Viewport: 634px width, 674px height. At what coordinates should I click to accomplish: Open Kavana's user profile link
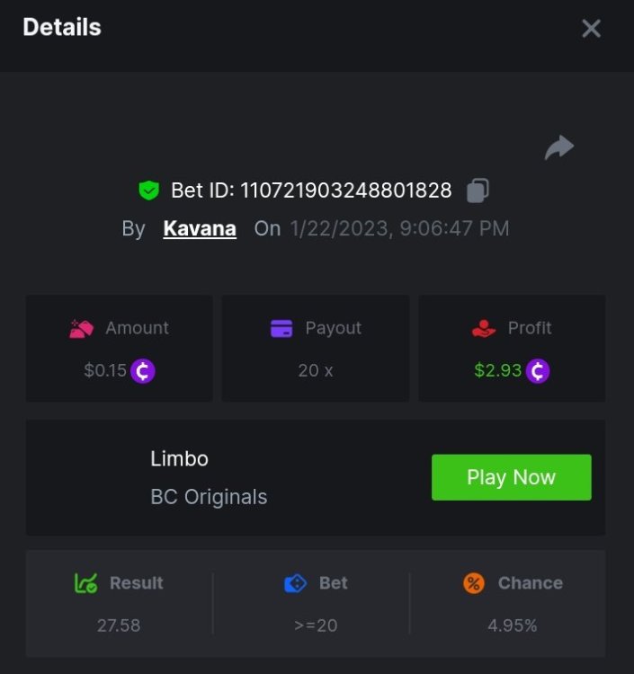pos(200,228)
